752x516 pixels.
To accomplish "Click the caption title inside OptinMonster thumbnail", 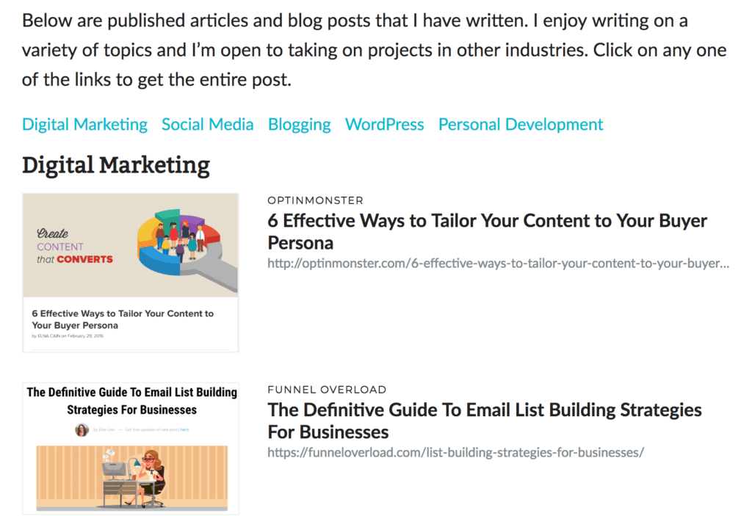I will tap(123, 319).
